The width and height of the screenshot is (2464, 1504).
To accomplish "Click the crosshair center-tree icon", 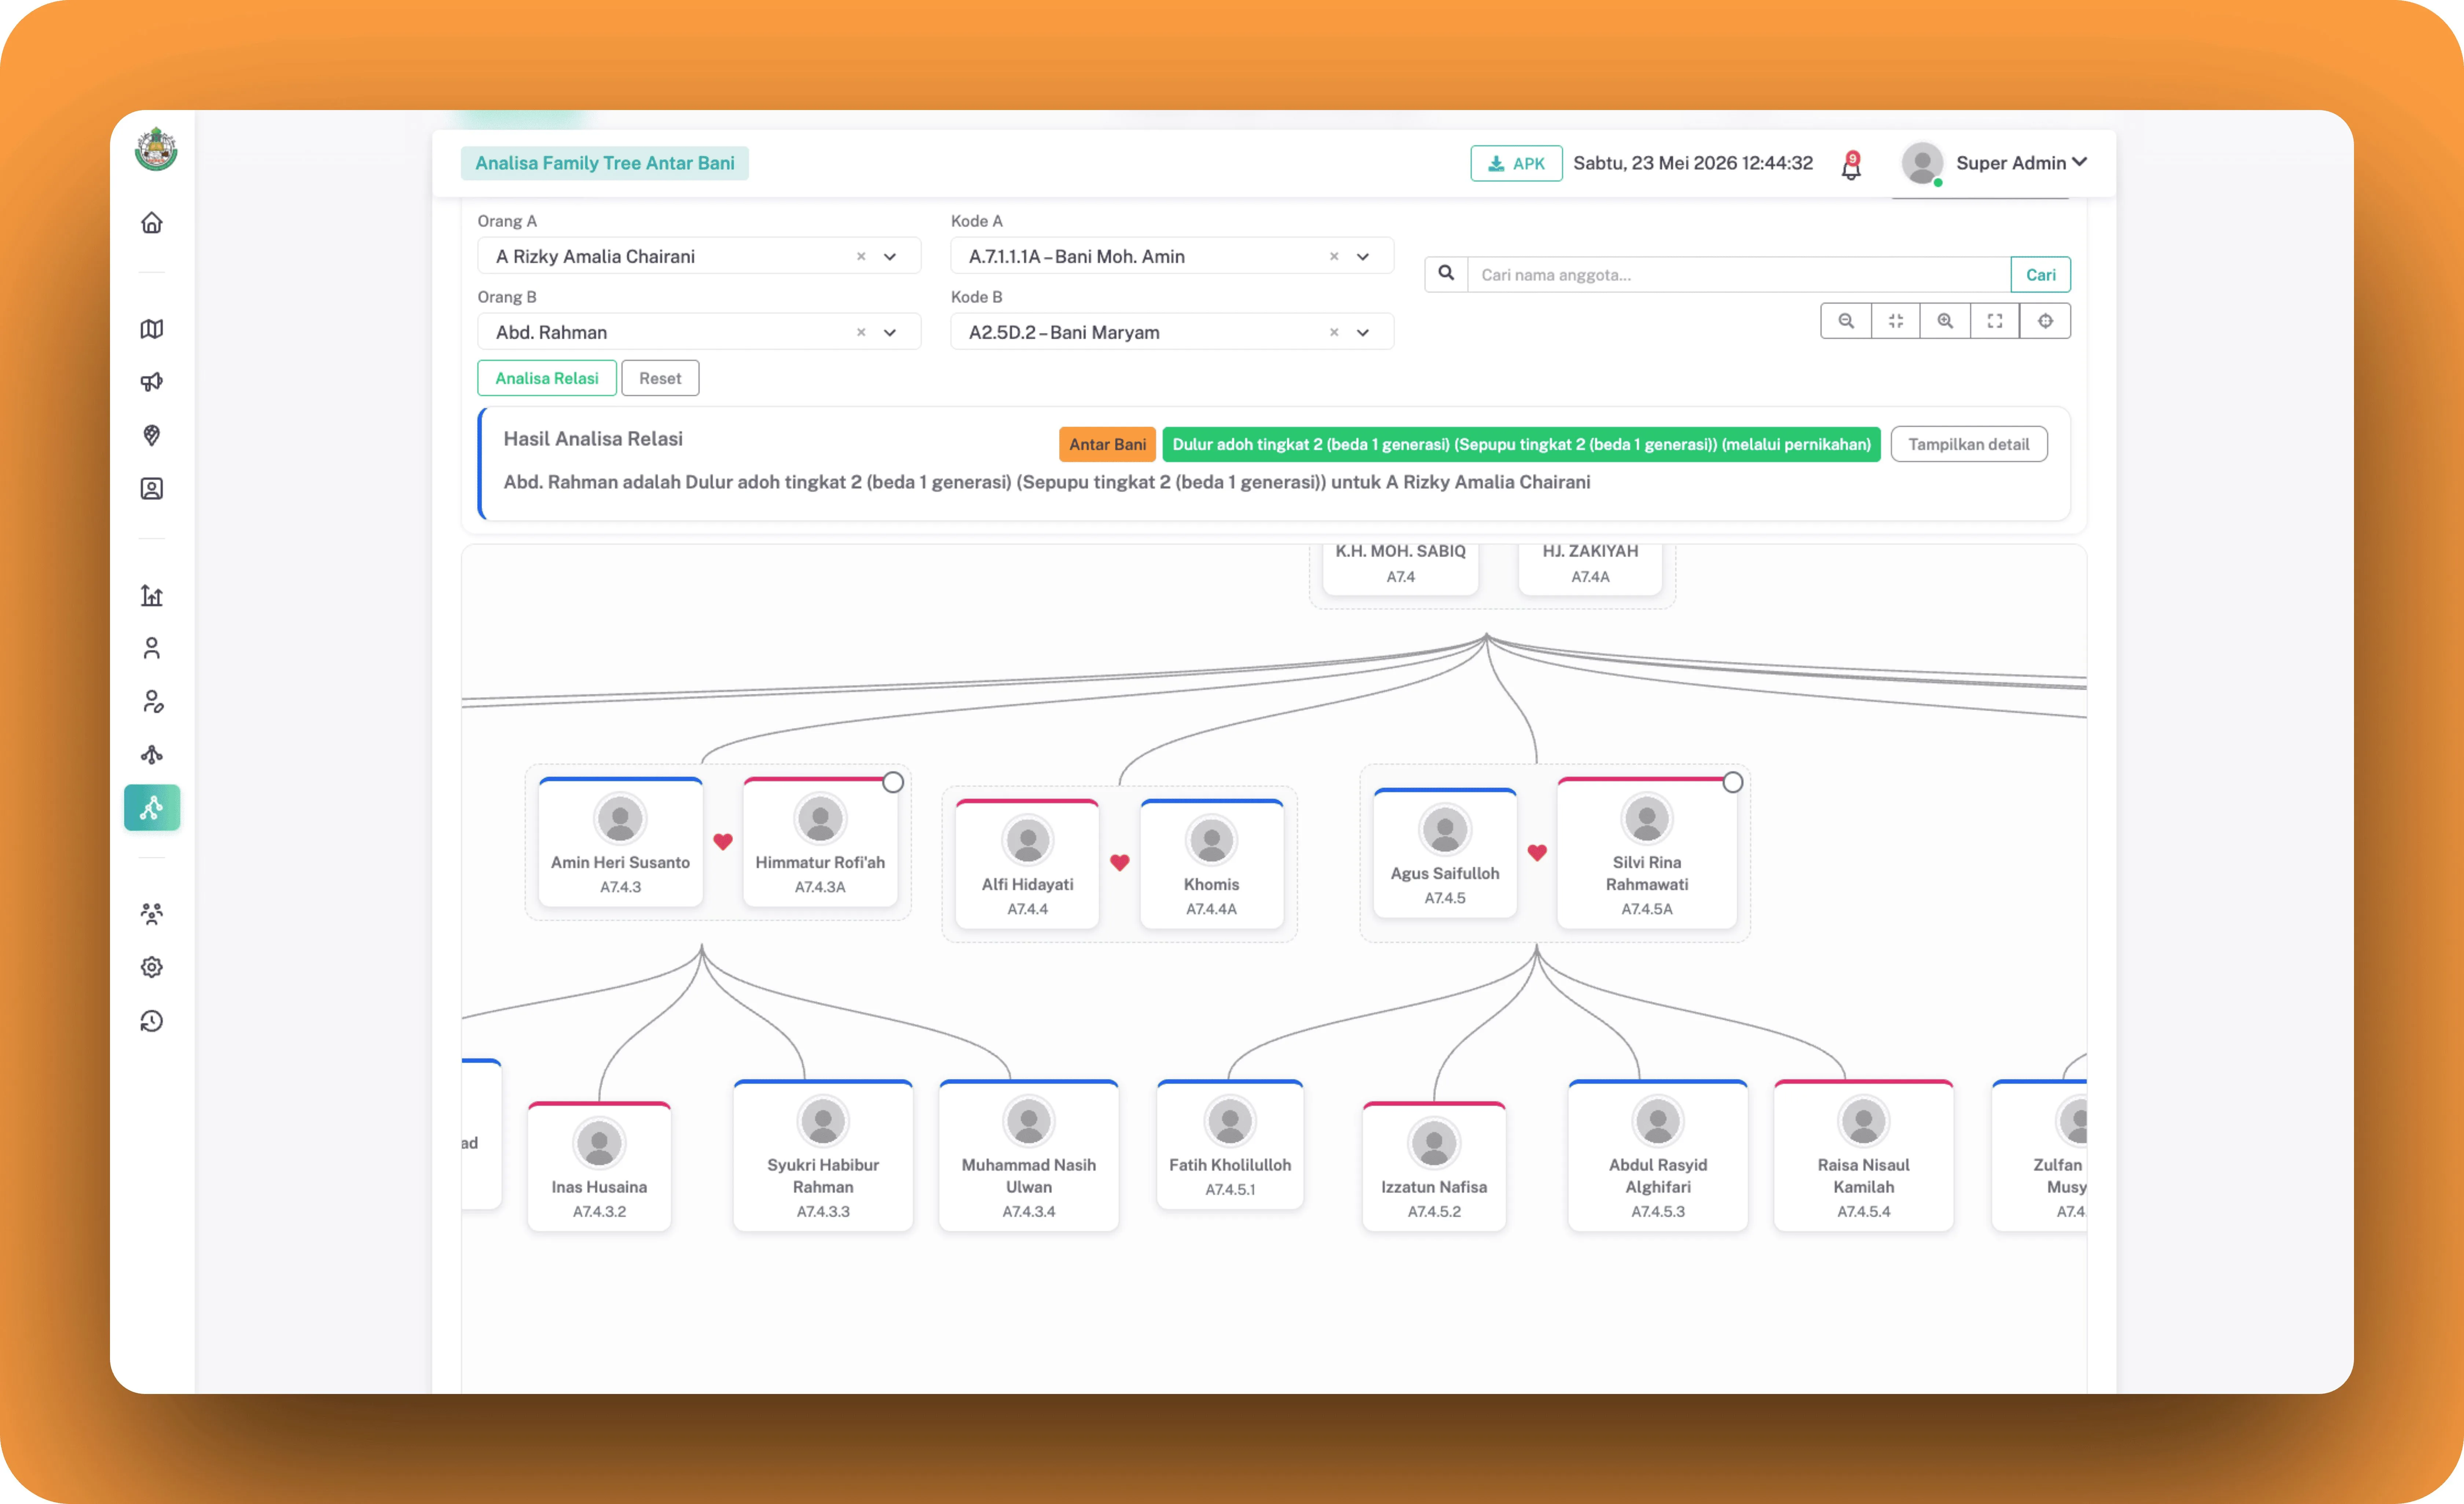I will click(x=2045, y=321).
